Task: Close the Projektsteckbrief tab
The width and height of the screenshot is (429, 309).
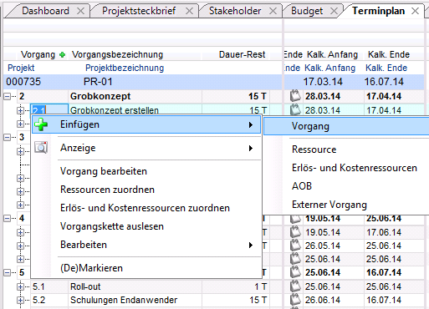Action: click(x=189, y=11)
